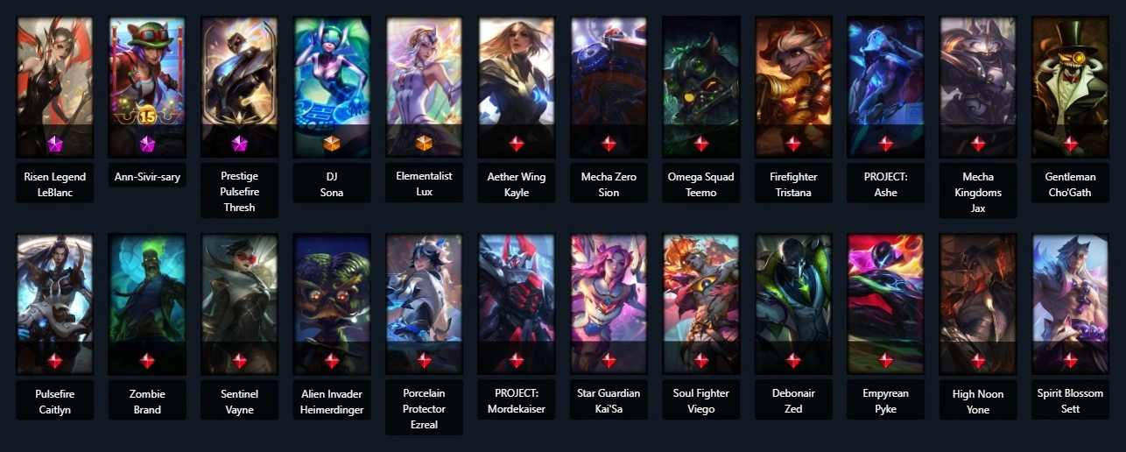The height and width of the screenshot is (452, 1126).
Task: Click the red gem on Aether Wing Kayle
Action: [x=517, y=143]
